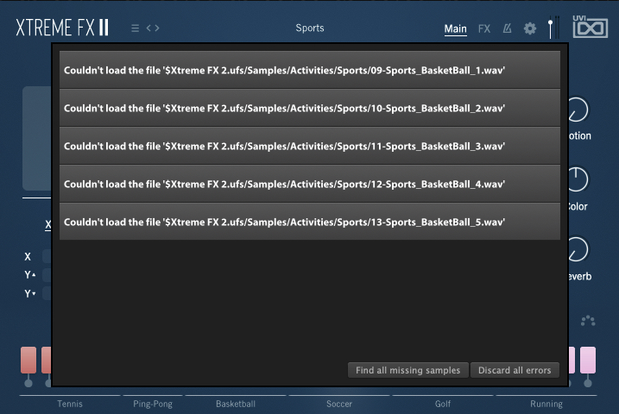Select BasketBall_4.wav error row
This screenshot has height=414, width=619.
309,184
